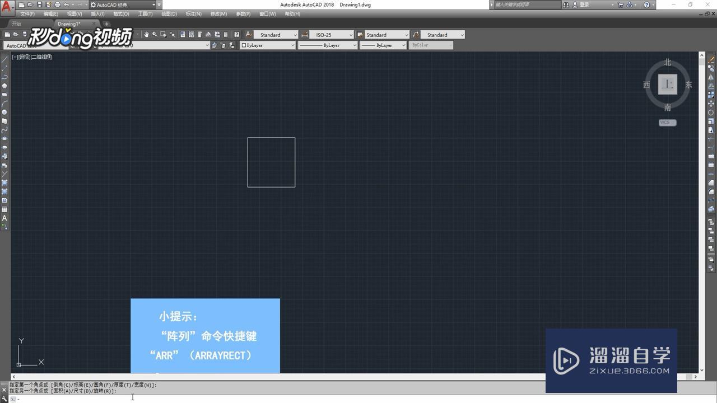
Task: Open the table style Standard dropdown
Action: point(387,35)
